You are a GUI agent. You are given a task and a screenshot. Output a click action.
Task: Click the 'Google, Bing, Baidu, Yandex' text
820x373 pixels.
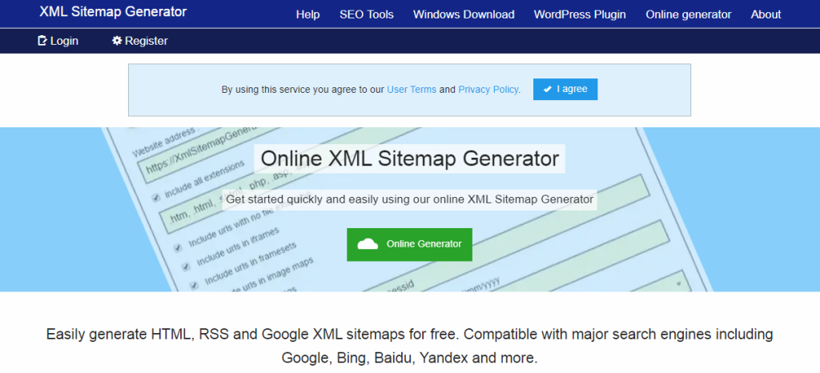pos(409,359)
